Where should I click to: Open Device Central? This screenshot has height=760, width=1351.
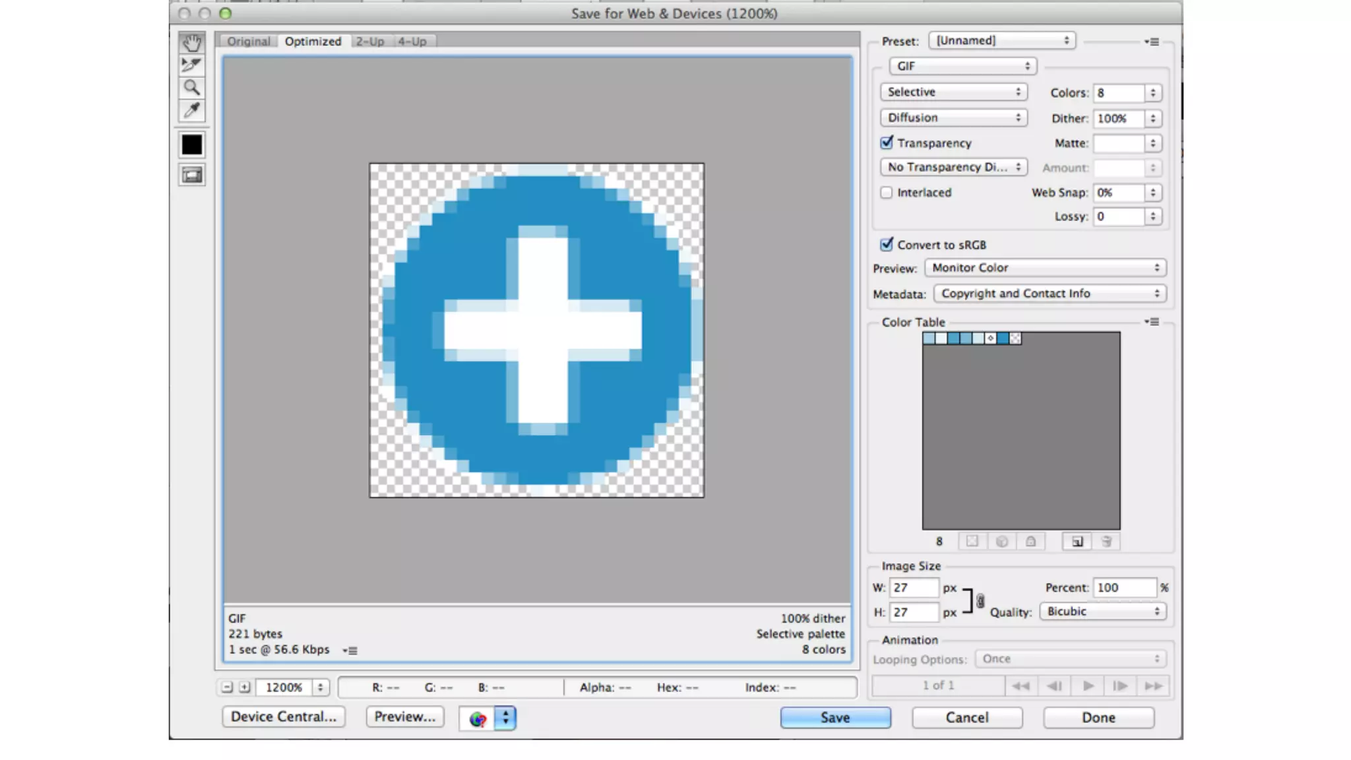tap(283, 716)
